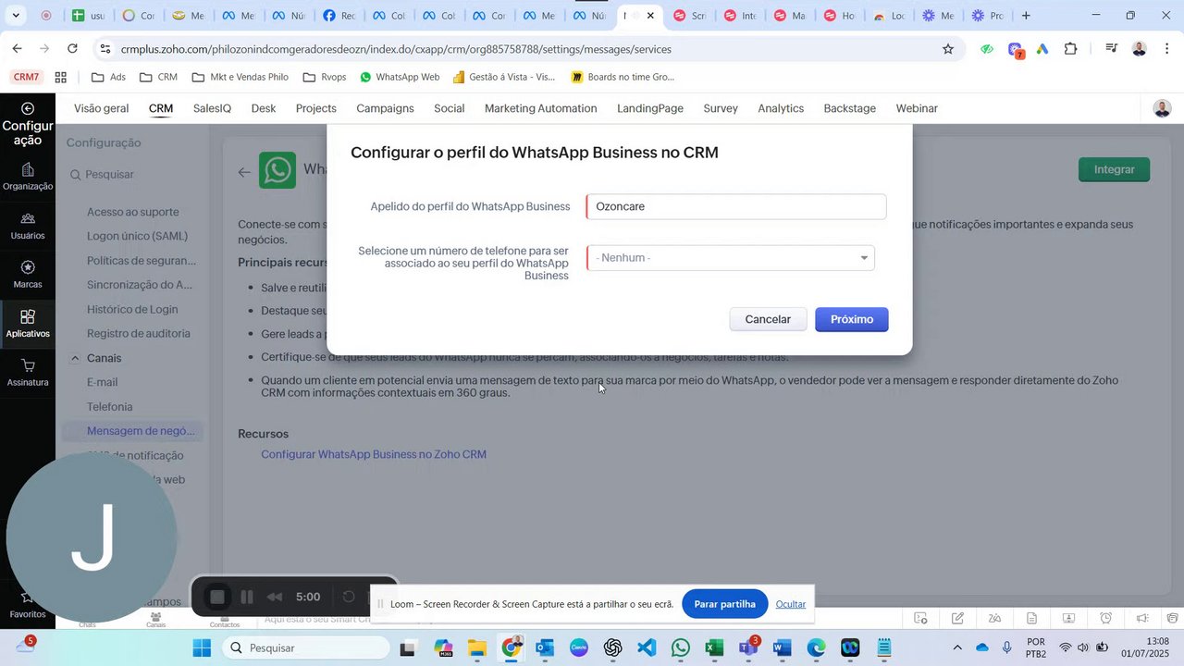Image resolution: width=1184 pixels, height=666 pixels.
Task: Open File Explorer in taskbar
Action: (x=476, y=647)
